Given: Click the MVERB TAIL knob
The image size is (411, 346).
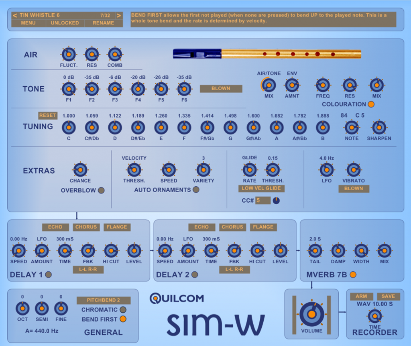Looking at the screenshot, I should pyautogui.click(x=315, y=251).
